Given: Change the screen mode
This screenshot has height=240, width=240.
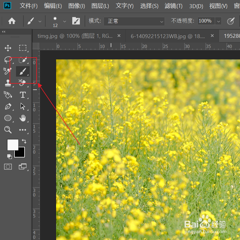Looking at the screenshot, I should coord(23,166).
